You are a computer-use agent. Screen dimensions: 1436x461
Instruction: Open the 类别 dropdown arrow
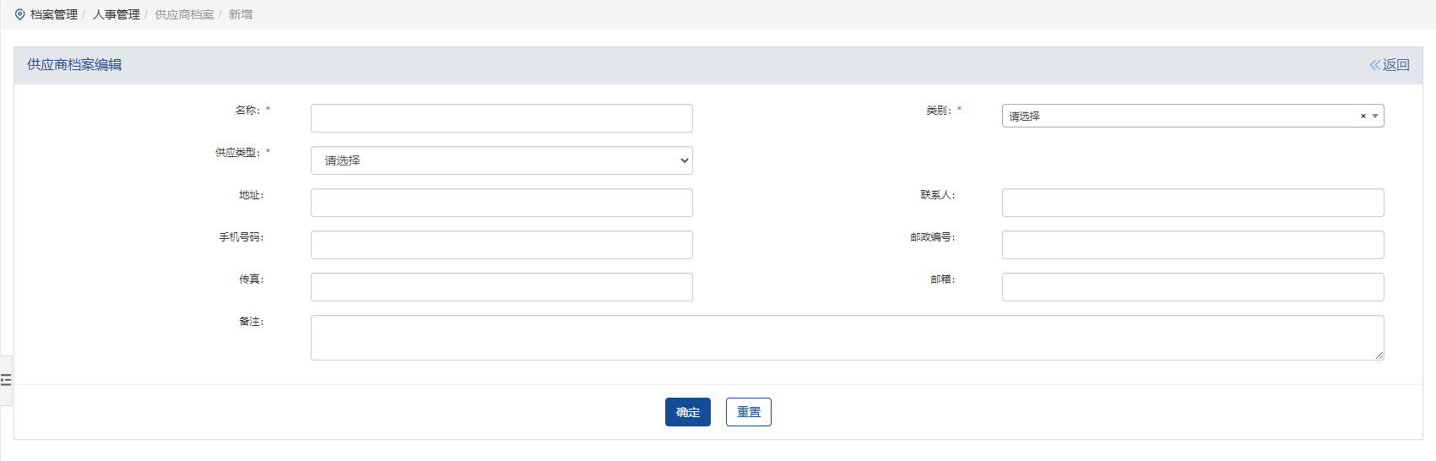click(x=1375, y=117)
